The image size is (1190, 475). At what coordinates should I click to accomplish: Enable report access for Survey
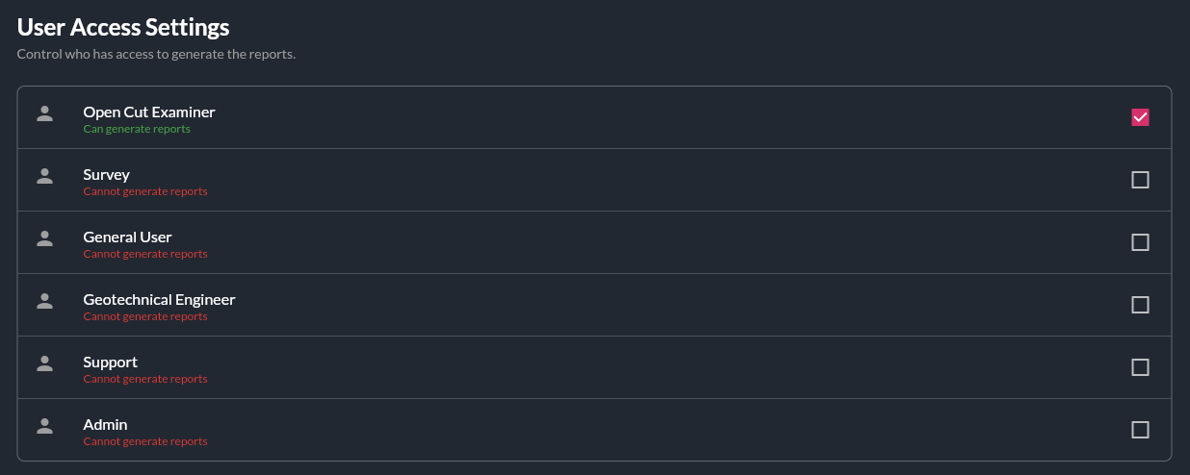(x=1140, y=180)
